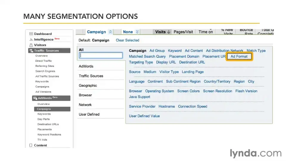
Task: Select the highlighted Ad Format option
Action: pos(239,56)
